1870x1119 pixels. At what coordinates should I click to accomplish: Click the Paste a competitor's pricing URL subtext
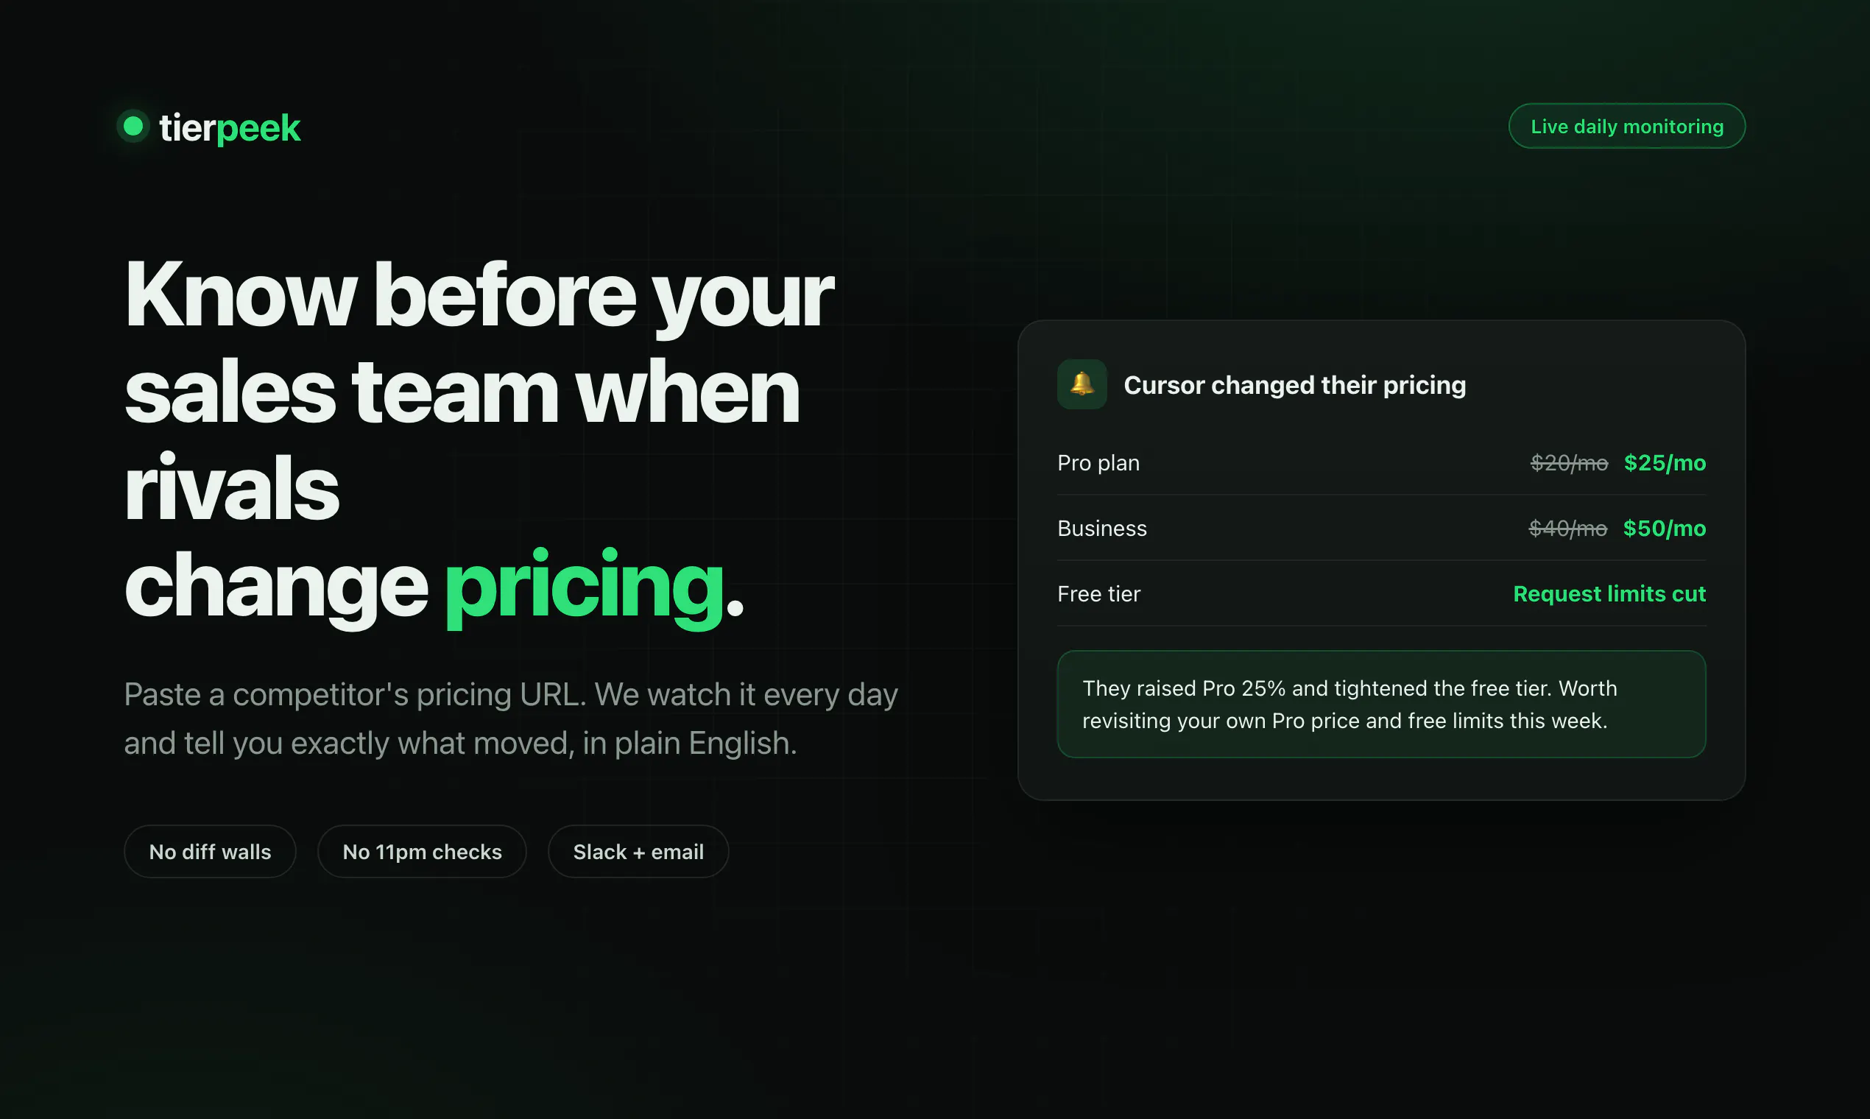[x=510, y=718]
